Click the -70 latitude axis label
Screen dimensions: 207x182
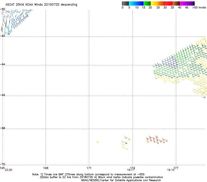(x=3, y=164)
